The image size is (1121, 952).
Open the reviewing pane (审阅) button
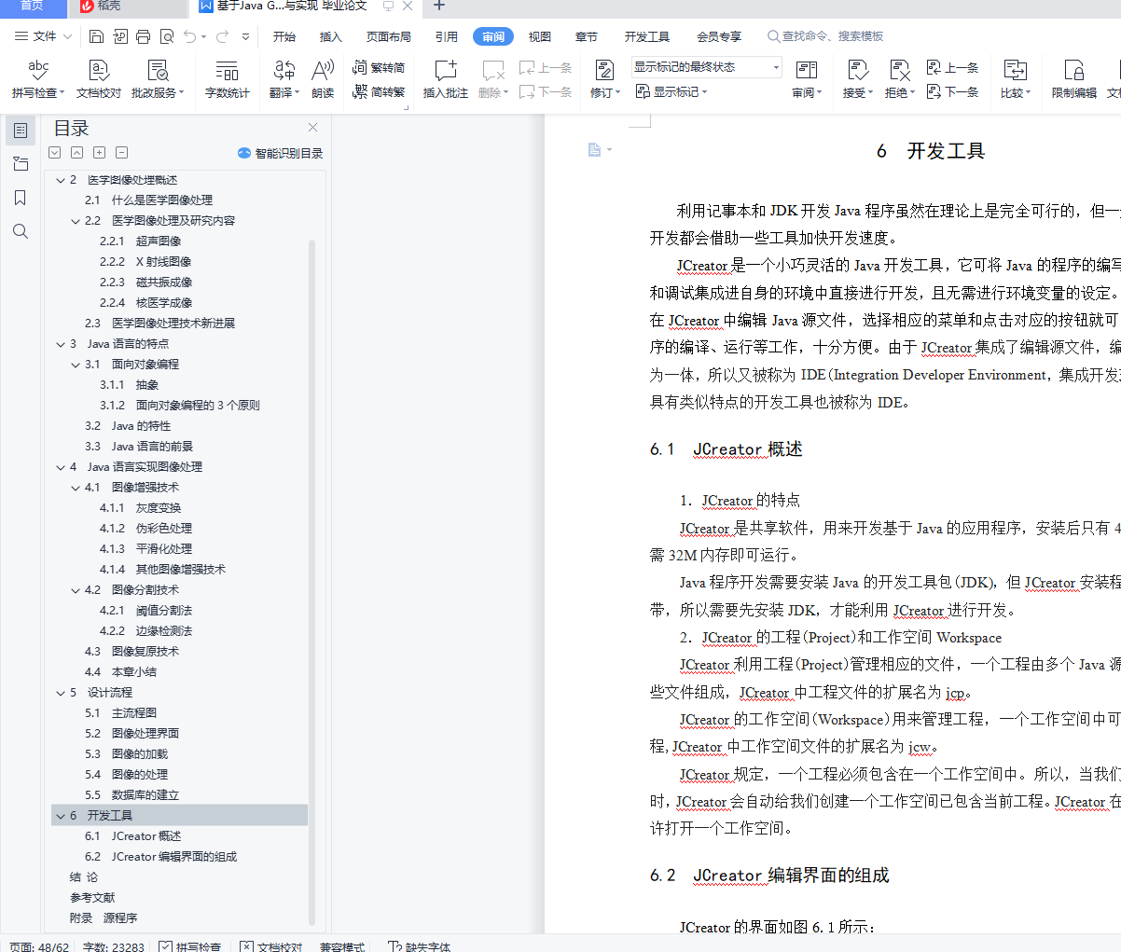[x=807, y=79]
